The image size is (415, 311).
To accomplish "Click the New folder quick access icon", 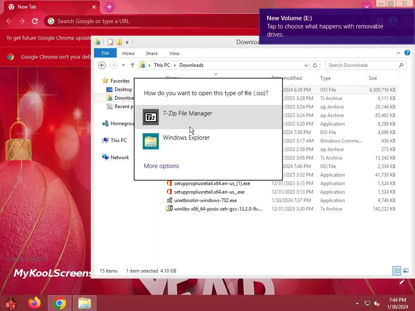I will (120, 42).
